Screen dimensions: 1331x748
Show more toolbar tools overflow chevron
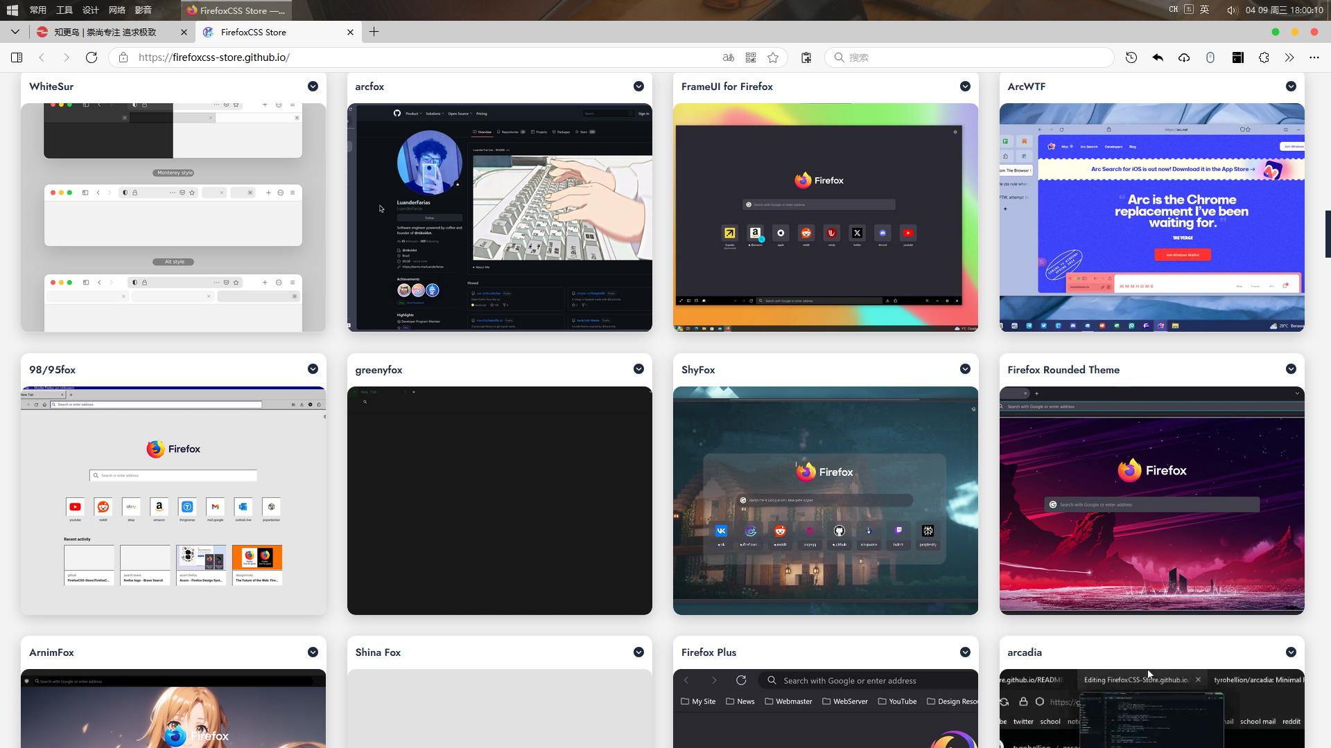1289,57
